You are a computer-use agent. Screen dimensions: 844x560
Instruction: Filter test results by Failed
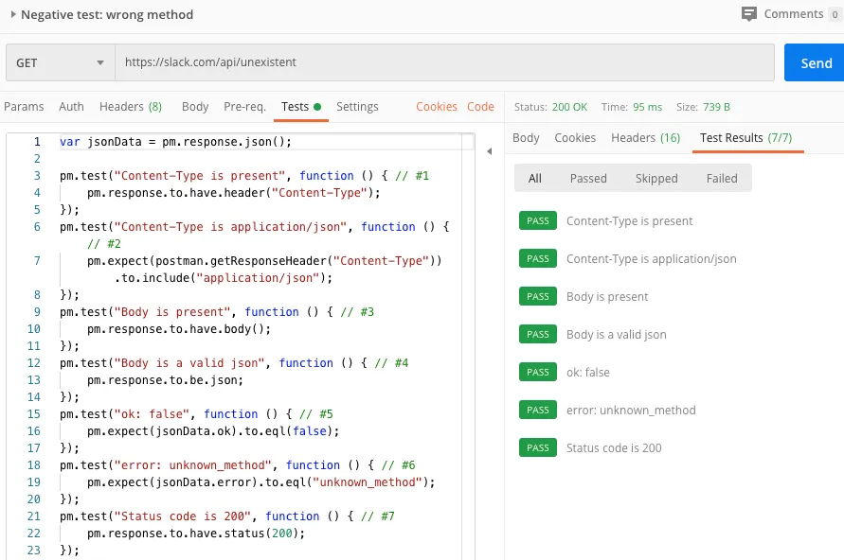(x=722, y=179)
